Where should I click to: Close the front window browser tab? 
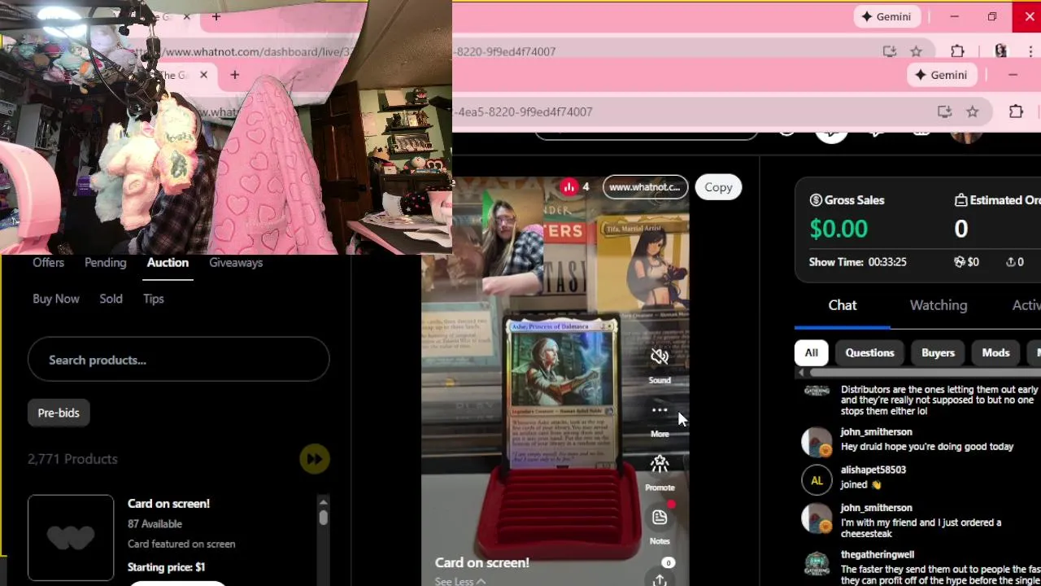(x=203, y=75)
